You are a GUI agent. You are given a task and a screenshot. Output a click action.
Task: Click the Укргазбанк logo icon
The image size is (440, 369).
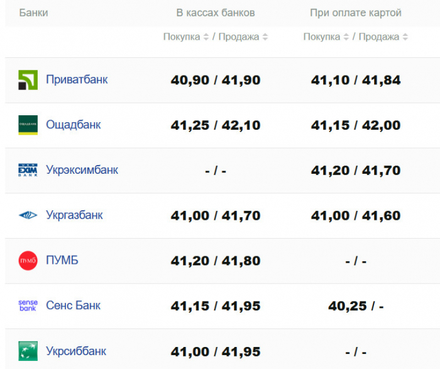tap(28, 215)
